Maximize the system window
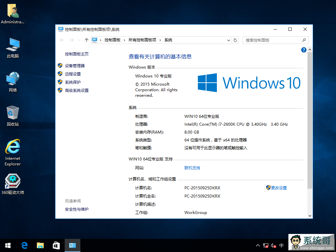Image resolution: width=336 pixels, height=252 pixels. 290,29
